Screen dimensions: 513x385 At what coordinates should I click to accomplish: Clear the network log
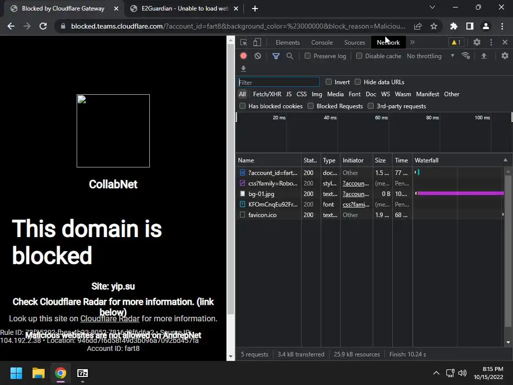click(x=258, y=56)
